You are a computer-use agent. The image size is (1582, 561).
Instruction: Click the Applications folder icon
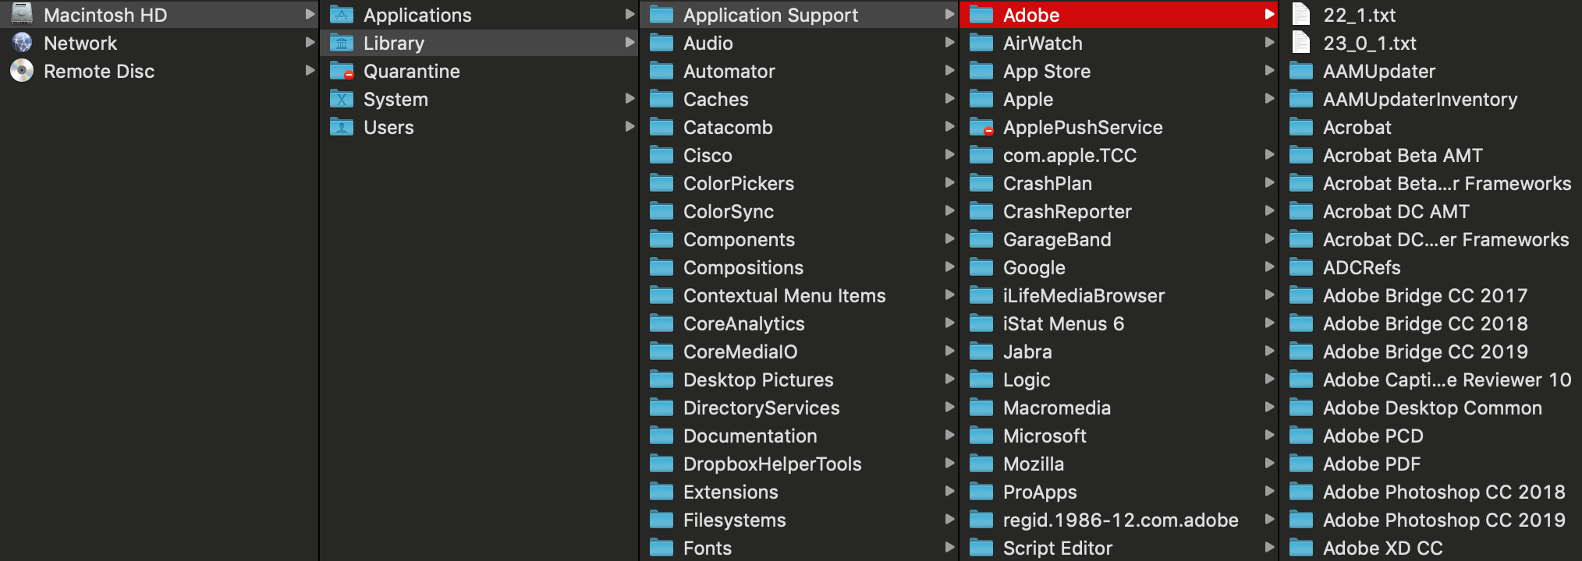point(342,14)
